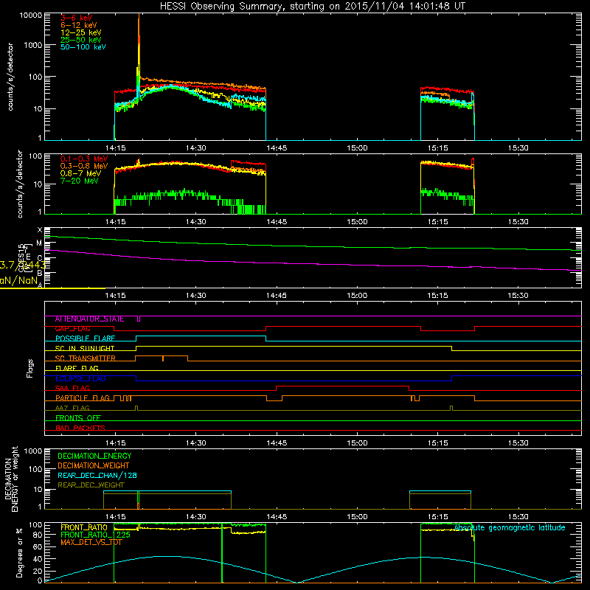Click the POSSIBLE_FLARE flag label

pyautogui.click(x=85, y=339)
